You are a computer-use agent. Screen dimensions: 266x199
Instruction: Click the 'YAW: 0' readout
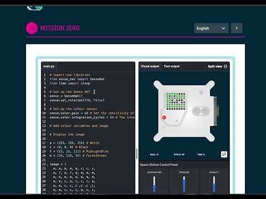201,154
